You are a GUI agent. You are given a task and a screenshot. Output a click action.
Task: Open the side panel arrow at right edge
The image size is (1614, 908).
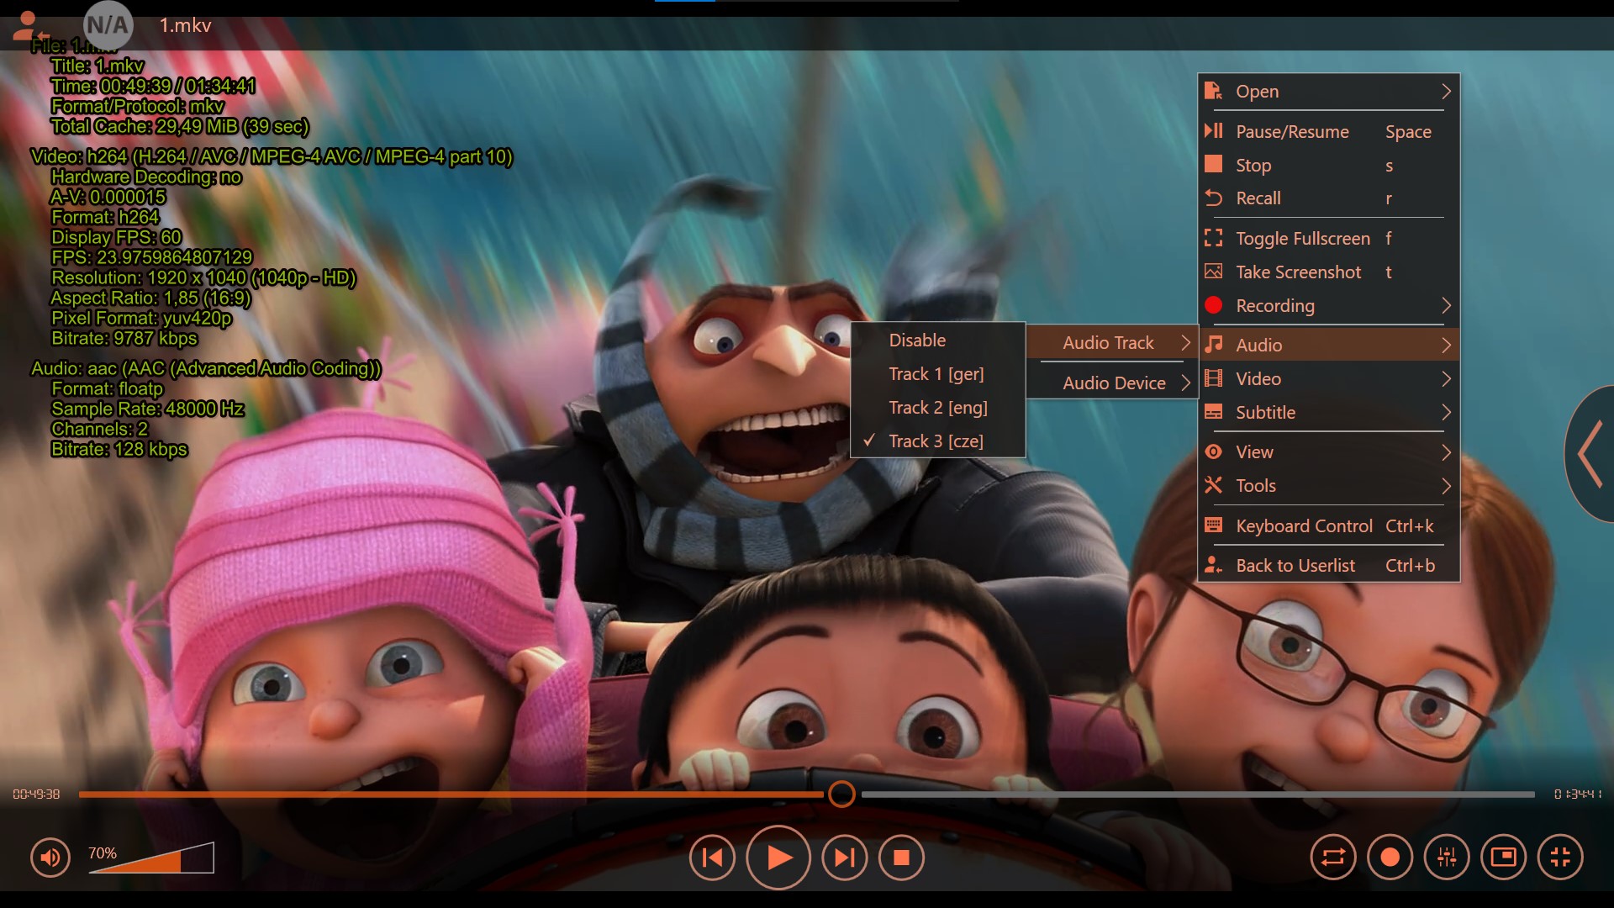click(1590, 454)
